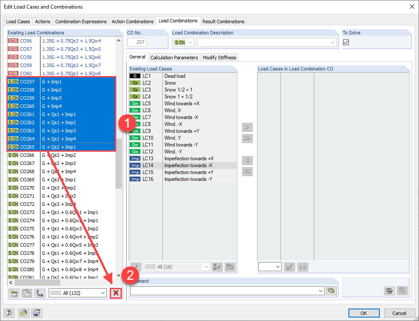
Task: Click the add all load cases double-arrow icon
Action: click(247, 138)
